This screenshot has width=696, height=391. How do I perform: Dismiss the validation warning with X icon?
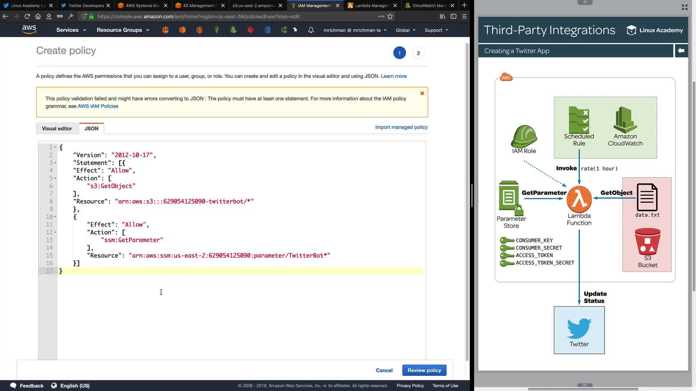click(x=422, y=93)
